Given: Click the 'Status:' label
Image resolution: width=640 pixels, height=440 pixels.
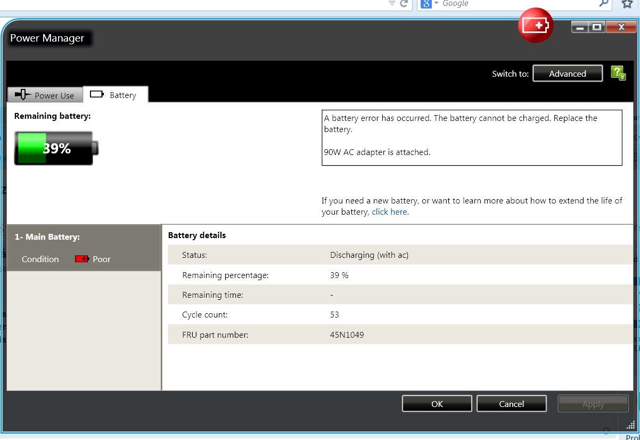Looking at the screenshot, I should coord(194,255).
